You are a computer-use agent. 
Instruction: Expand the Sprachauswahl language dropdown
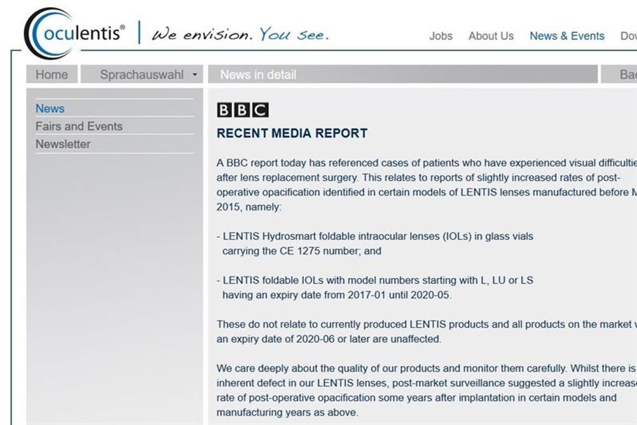click(142, 74)
